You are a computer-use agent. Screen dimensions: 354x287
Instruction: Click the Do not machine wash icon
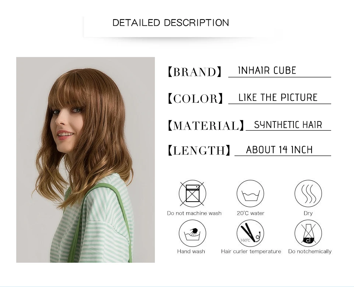192,194
